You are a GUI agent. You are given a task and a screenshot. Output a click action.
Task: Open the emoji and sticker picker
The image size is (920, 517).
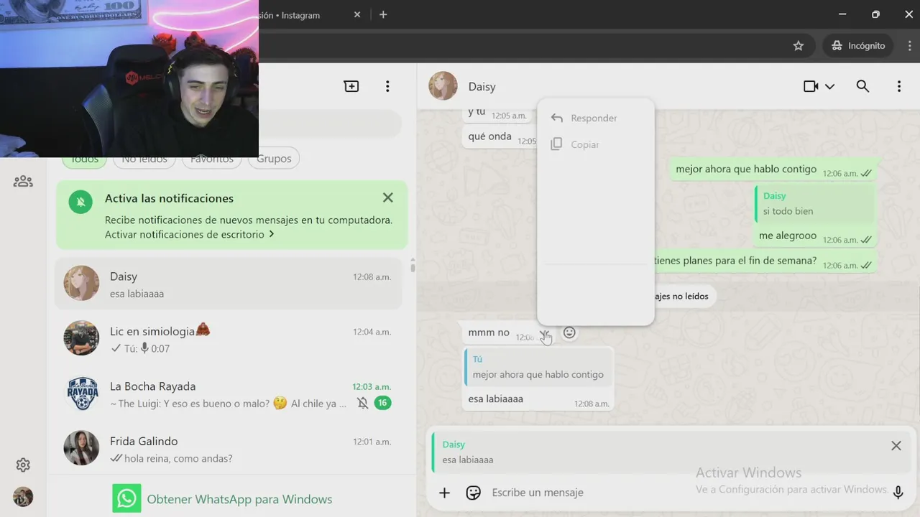pos(473,493)
